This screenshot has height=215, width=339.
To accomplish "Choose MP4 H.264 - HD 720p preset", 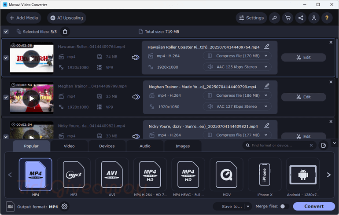I will [x=150, y=175].
